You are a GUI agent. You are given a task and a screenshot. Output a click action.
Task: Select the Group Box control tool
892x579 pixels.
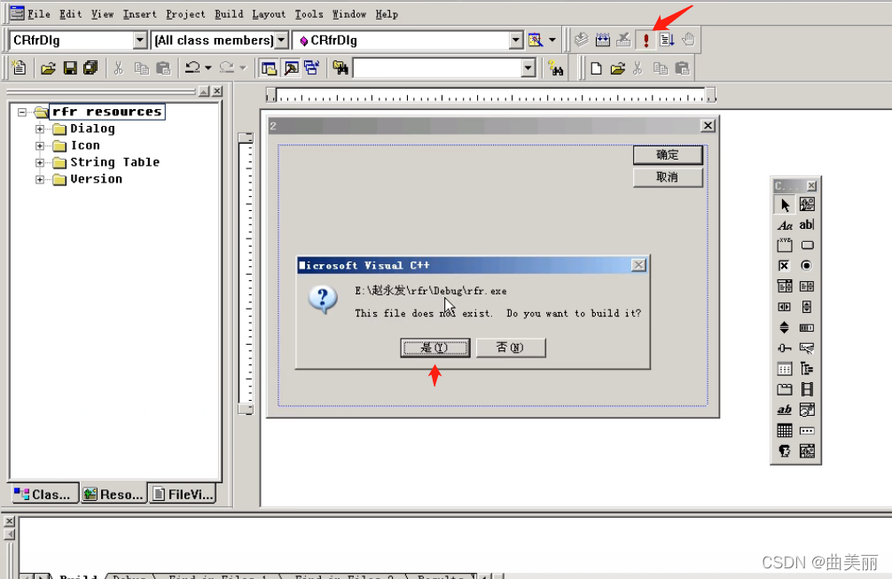(x=785, y=246)
